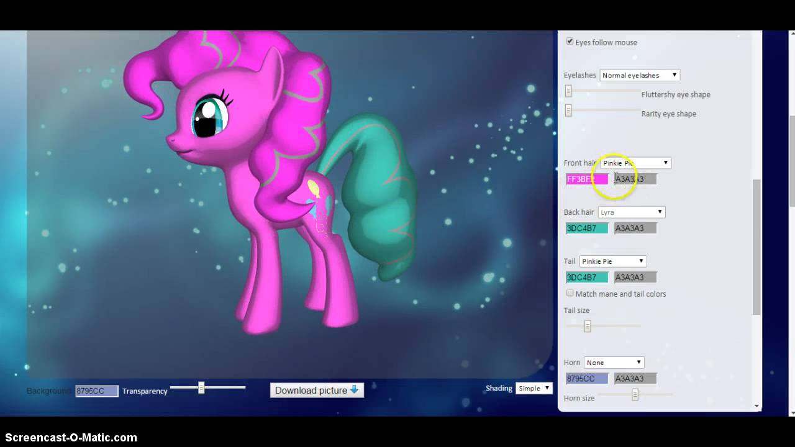Open the Front hair style dropdown
This screenshot has height=447, width=795.
(635, 163)
